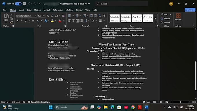Click the Word search box
Viewport: 197px width, 111px height.
122,4
